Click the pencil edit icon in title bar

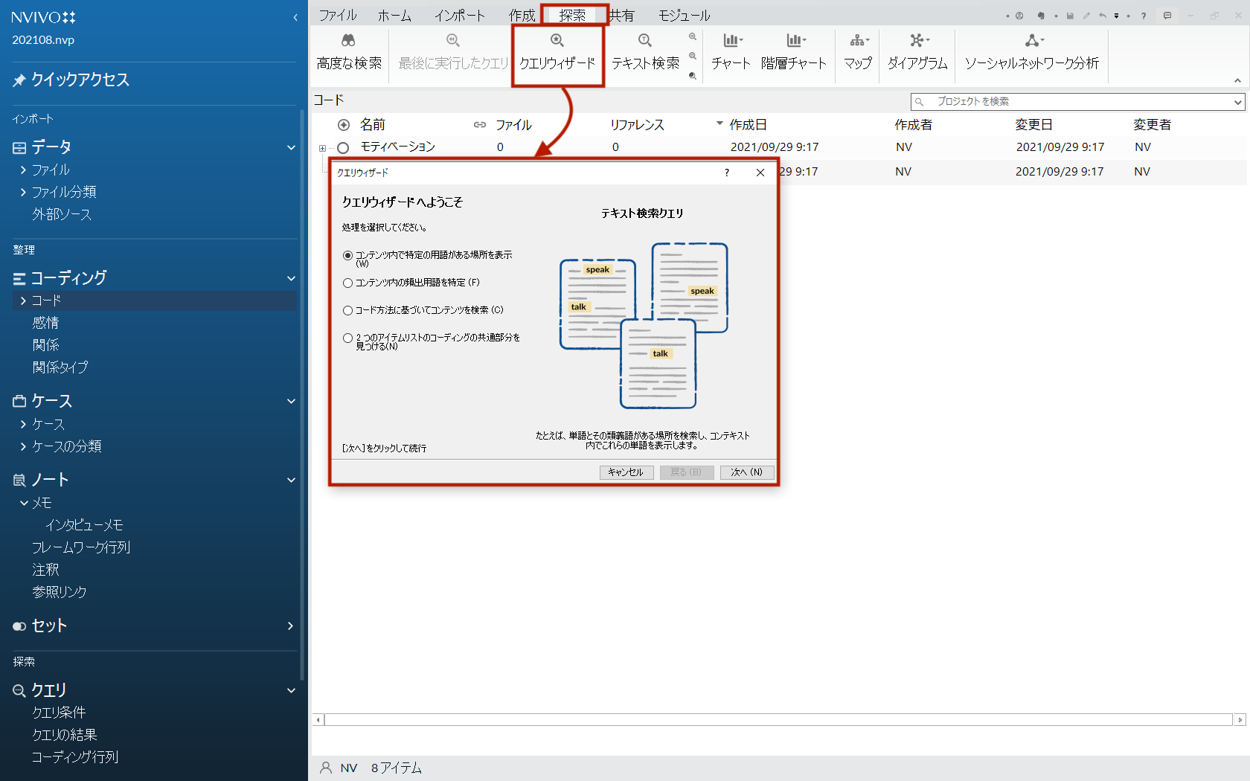click(x=1086, y=16)
